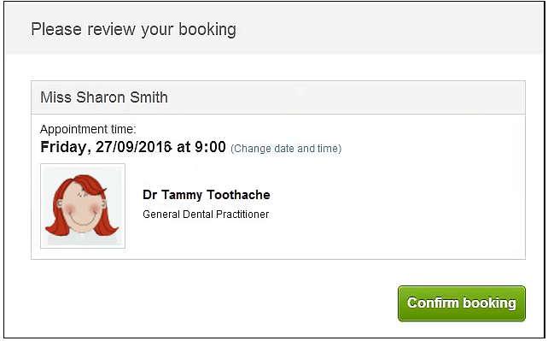Screen dimensions: 548x341
Task: Click the word booking in the page title
Action: point(207,29)
